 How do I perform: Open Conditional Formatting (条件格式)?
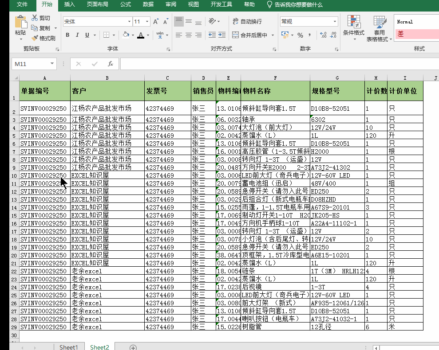[x=354, y=27]
